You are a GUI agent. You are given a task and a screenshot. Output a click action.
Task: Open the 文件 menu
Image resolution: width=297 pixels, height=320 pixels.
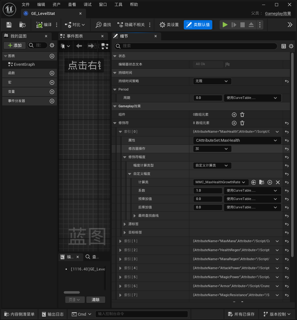[26, 4]
